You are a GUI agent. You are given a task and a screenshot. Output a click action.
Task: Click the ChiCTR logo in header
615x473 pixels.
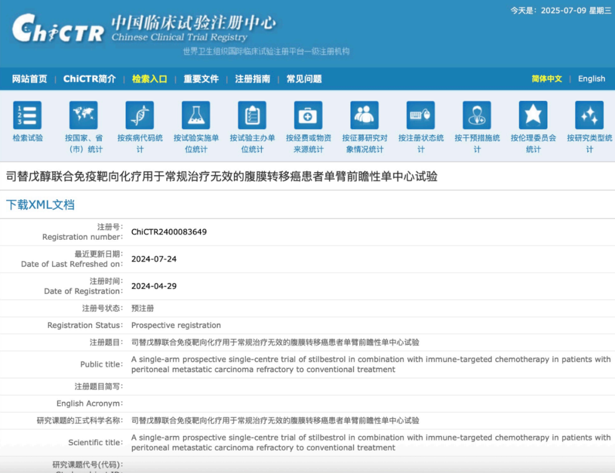[58, 30]
